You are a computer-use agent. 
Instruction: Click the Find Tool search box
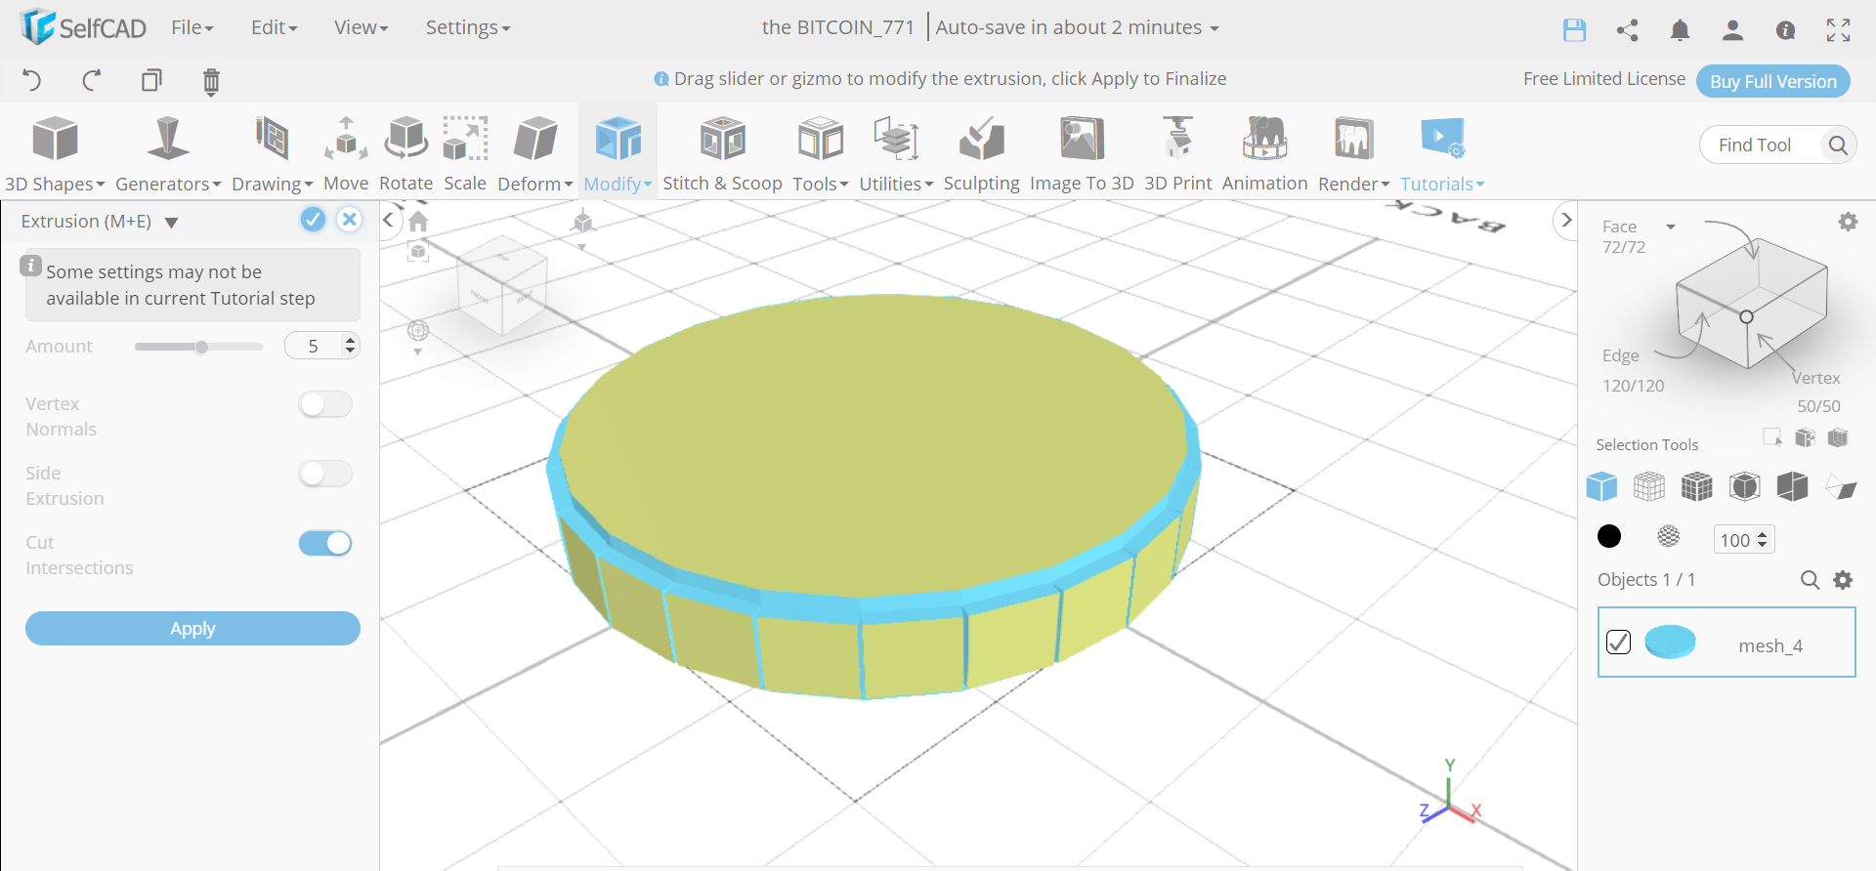coord(1778,145)
